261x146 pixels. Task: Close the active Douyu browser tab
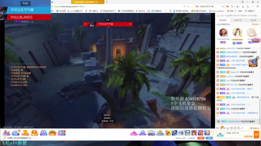click(103, 2)
